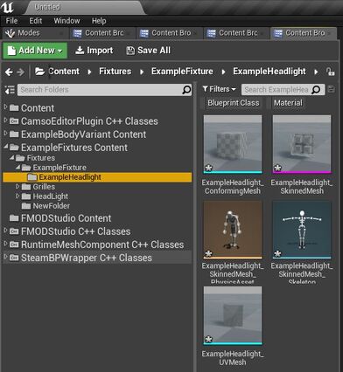Click the folder search magnifier icon
The image size is (343, 372).
(x=186, y=90)
